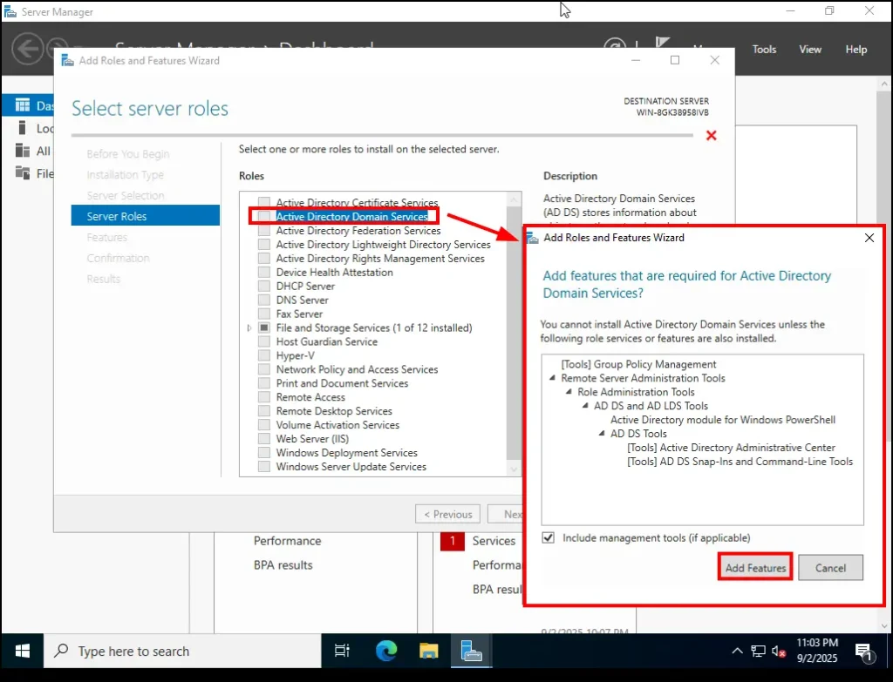Open BPA results link in left tile

[x=283, y=565]
